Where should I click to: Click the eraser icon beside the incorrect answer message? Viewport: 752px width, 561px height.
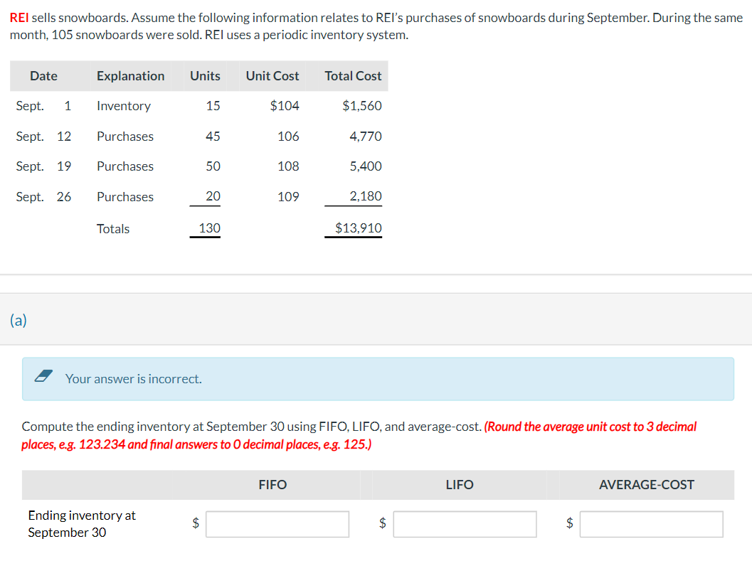click(43, 376)
